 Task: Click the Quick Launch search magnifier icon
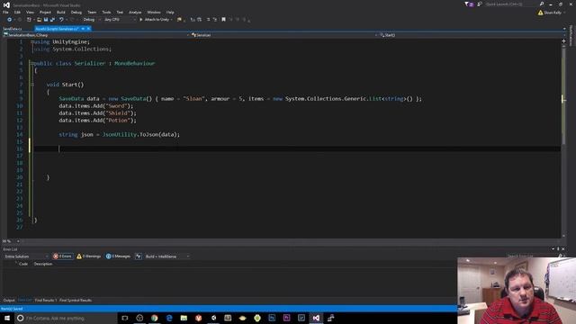point(542,4)
